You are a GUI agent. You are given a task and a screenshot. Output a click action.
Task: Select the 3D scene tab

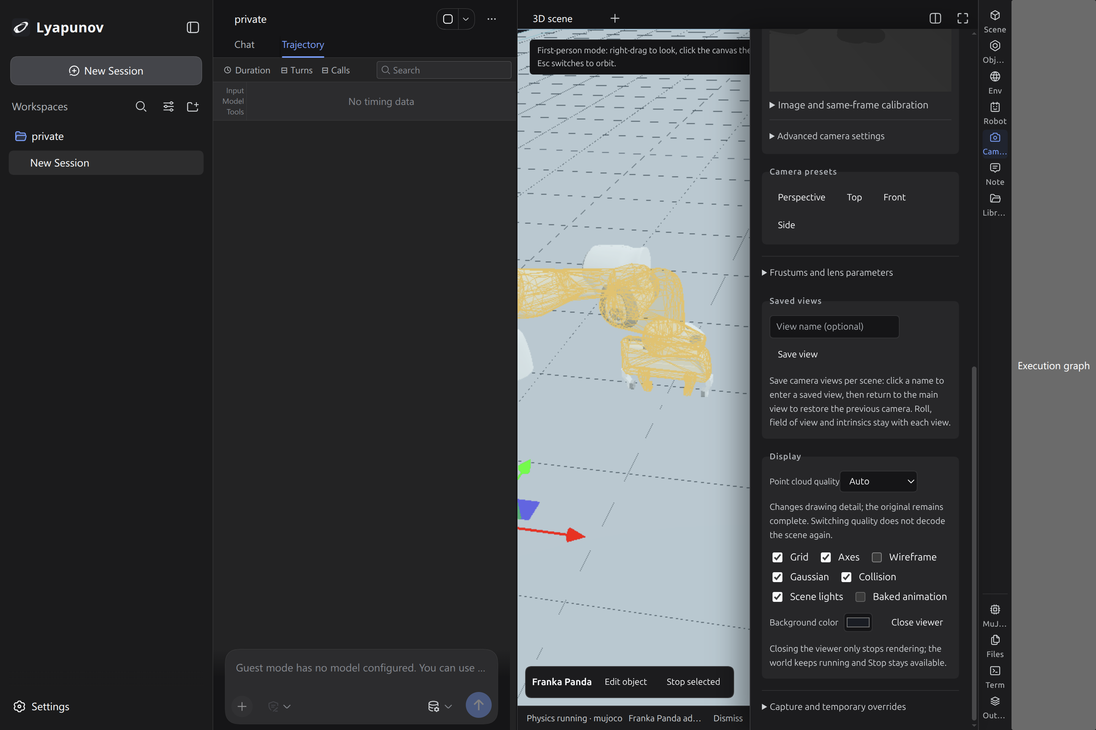pos(552,19)
